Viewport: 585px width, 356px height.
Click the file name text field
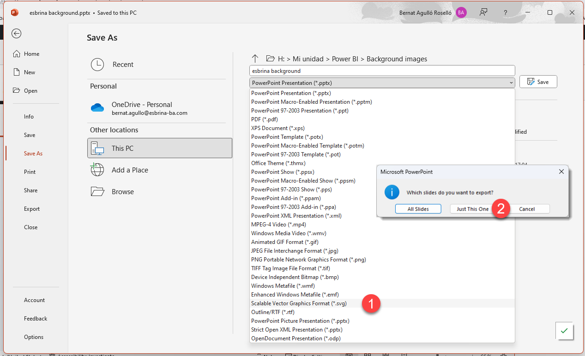tap(382, 71)
